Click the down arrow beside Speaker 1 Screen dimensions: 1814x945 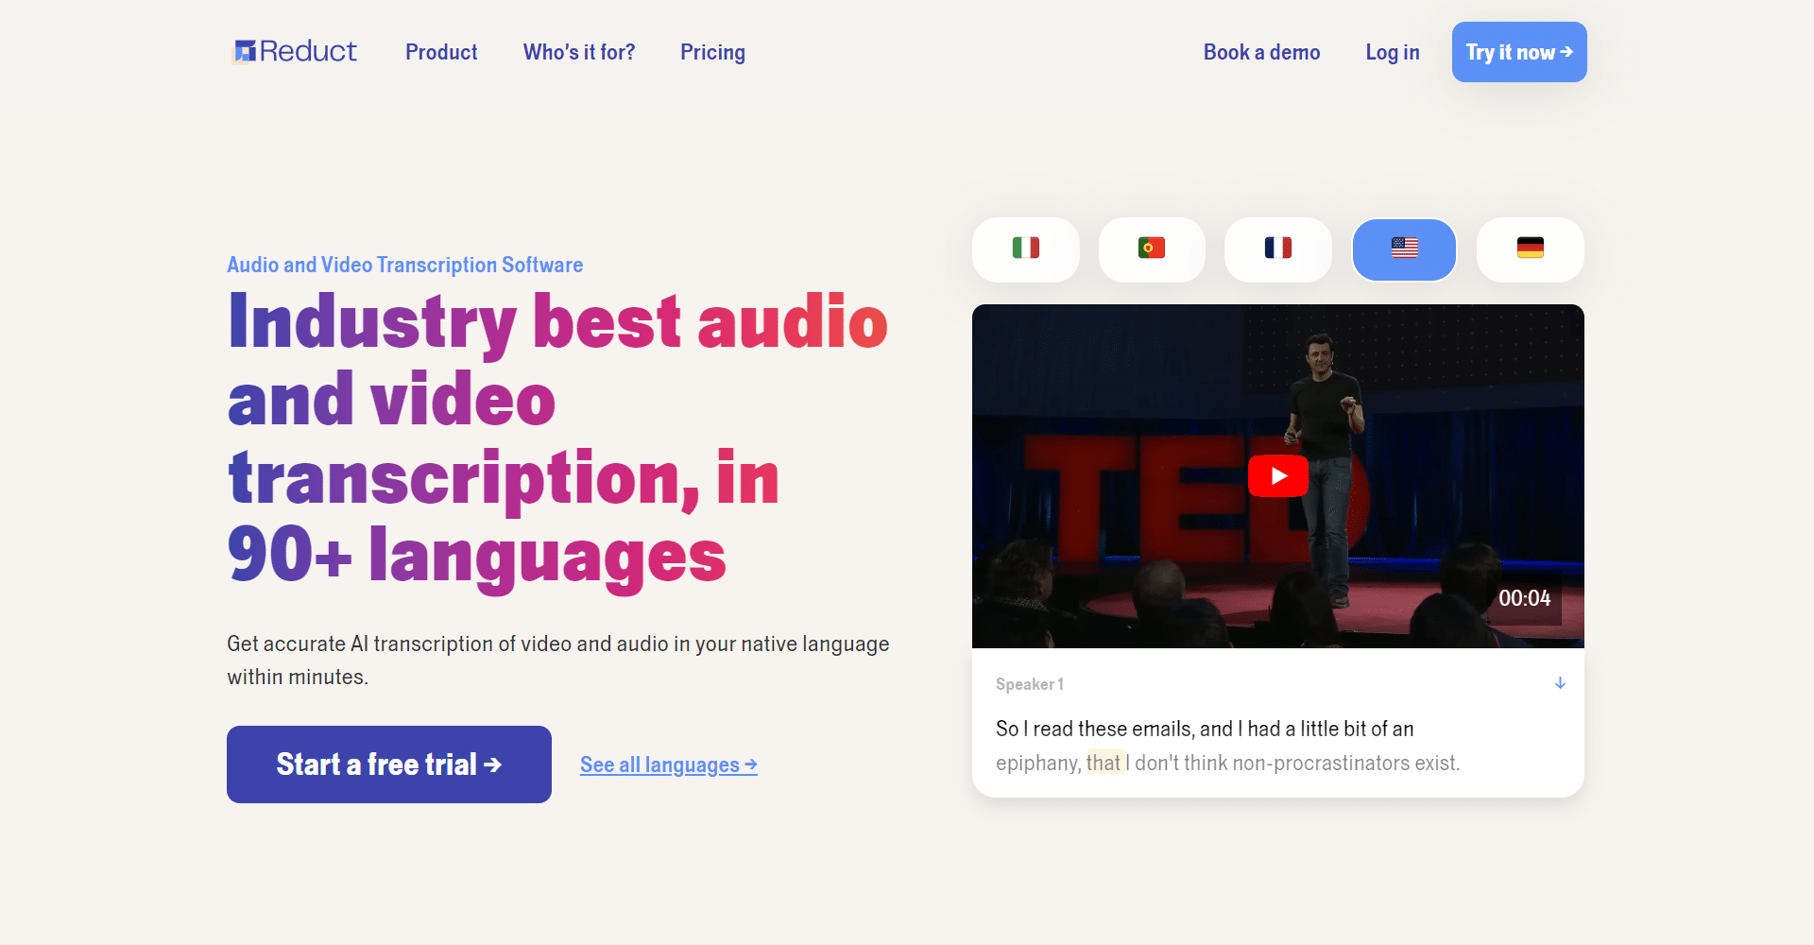tap(1560, 683)
